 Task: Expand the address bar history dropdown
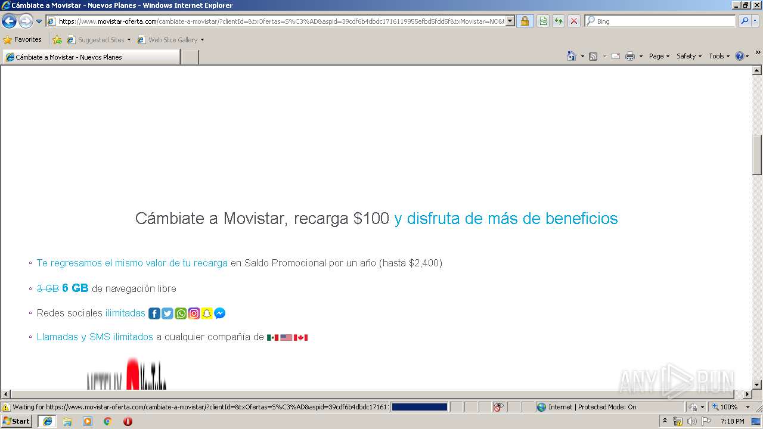510,21
